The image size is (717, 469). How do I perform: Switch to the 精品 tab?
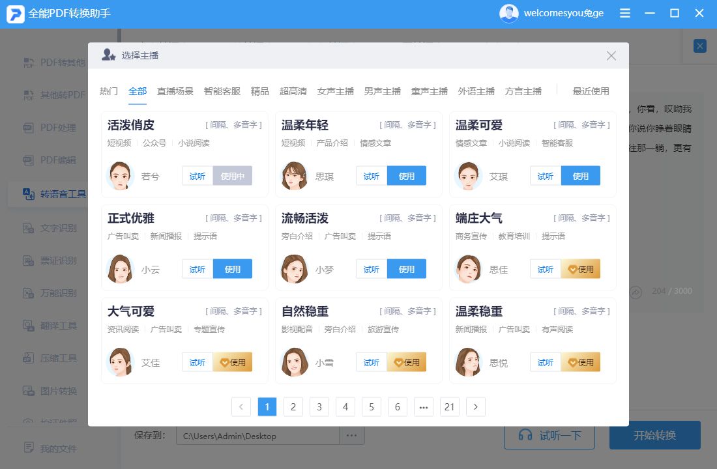point(260,91)
